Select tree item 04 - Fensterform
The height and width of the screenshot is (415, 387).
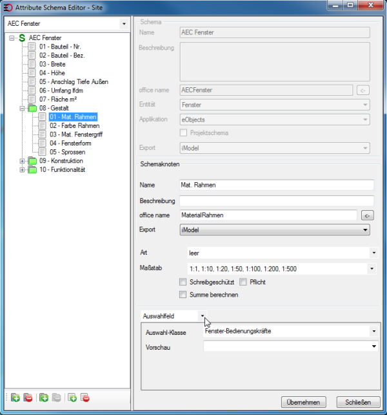(70, 144)
